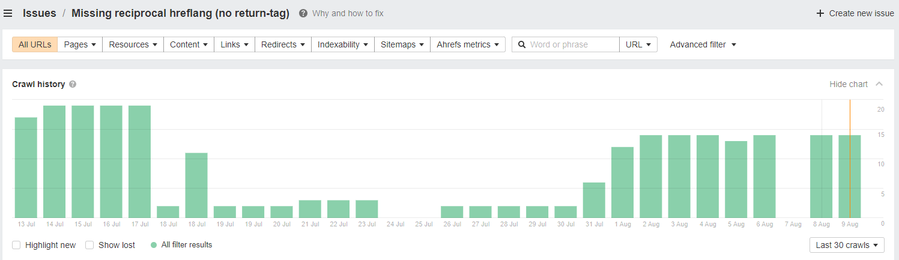Enable the Highlight new checkbox

[x=16, y=245]
